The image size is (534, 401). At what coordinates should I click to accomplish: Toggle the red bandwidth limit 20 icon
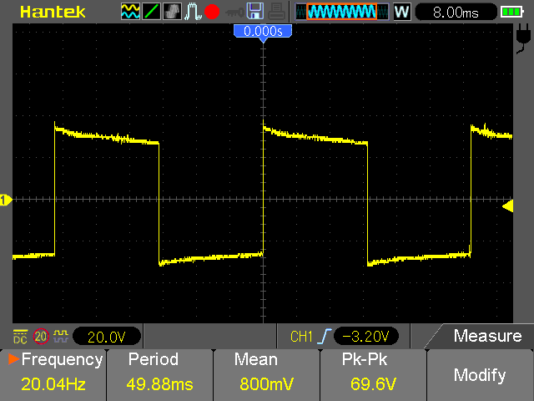click(41, 337)
